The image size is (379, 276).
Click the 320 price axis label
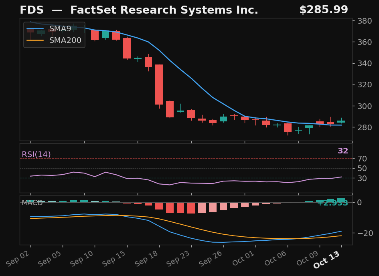[x=365, y=85]
